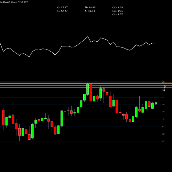Select the low value "L: 81.54"
The width and height of the screenshot is (172, 172).
[90, 11]
